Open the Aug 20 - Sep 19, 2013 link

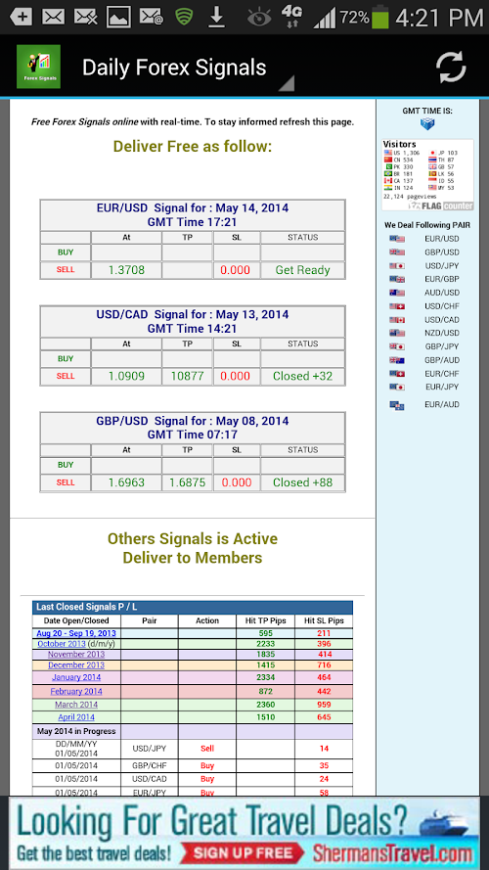(x=76, y=633)
